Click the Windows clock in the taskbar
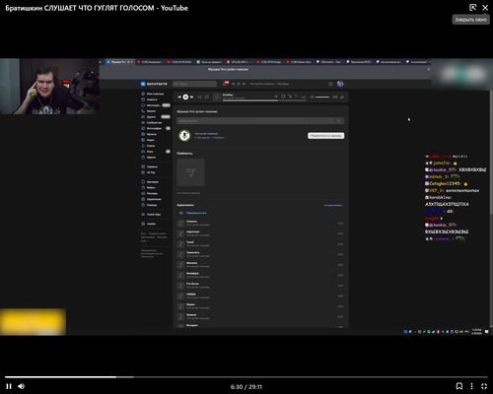Viewport: 493px width, 394px height. [x=476, y=331]
